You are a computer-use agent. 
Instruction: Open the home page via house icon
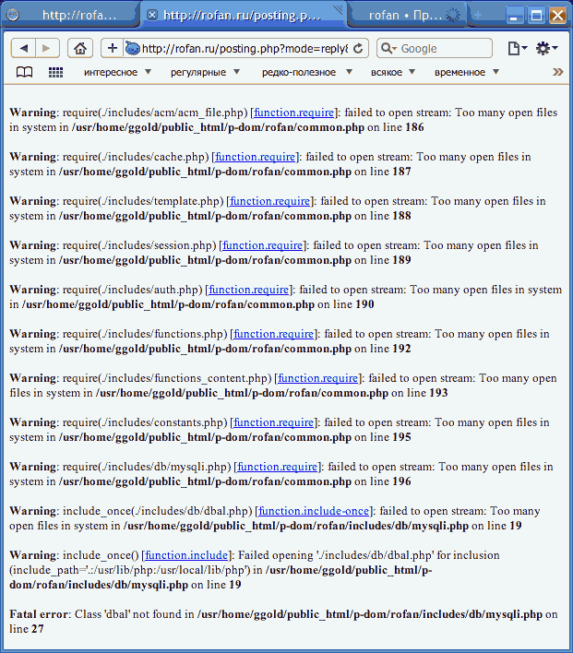[x=80, y=48]
